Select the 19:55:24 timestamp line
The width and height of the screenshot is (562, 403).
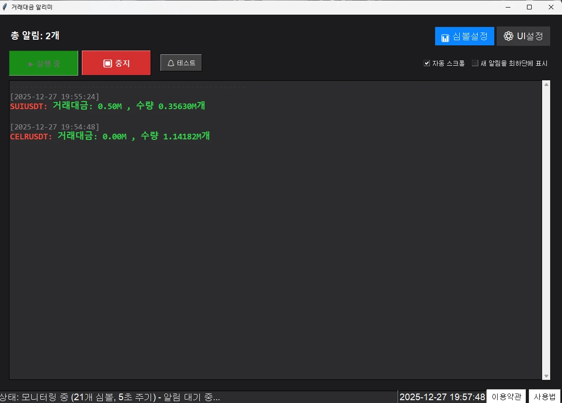tap(54, 96)
